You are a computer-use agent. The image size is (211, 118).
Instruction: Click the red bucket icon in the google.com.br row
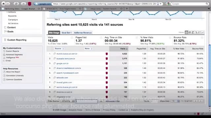click(x=107, y=63)
